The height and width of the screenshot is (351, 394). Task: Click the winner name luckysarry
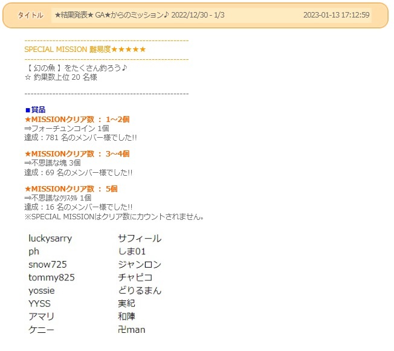coord(50,239)
